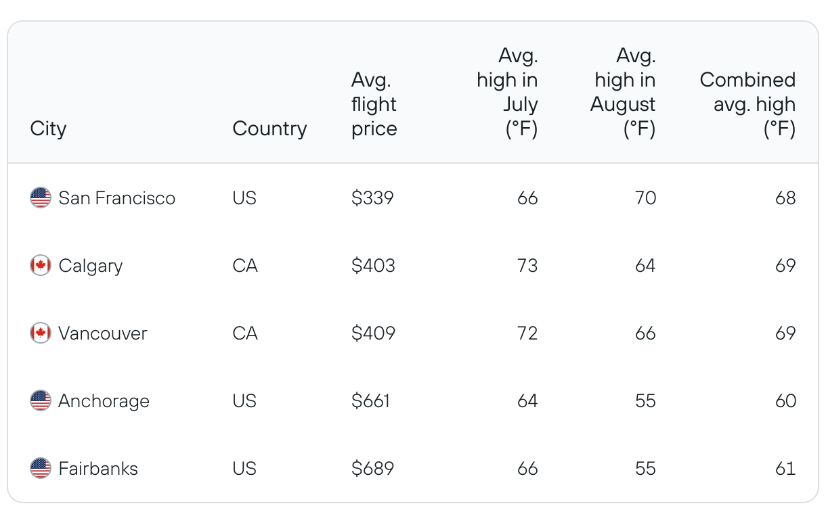Select the San Francisco city name
The height and width of the screenshot is (510, 826).
point(116,198)
